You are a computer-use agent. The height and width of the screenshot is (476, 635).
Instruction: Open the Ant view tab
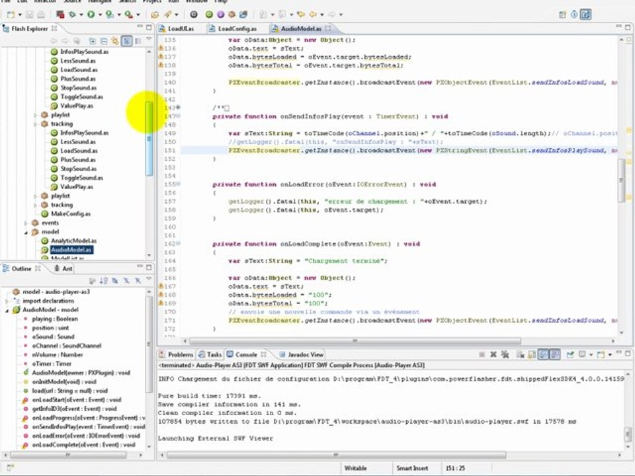pyautogui.click(x=63, y=268)
